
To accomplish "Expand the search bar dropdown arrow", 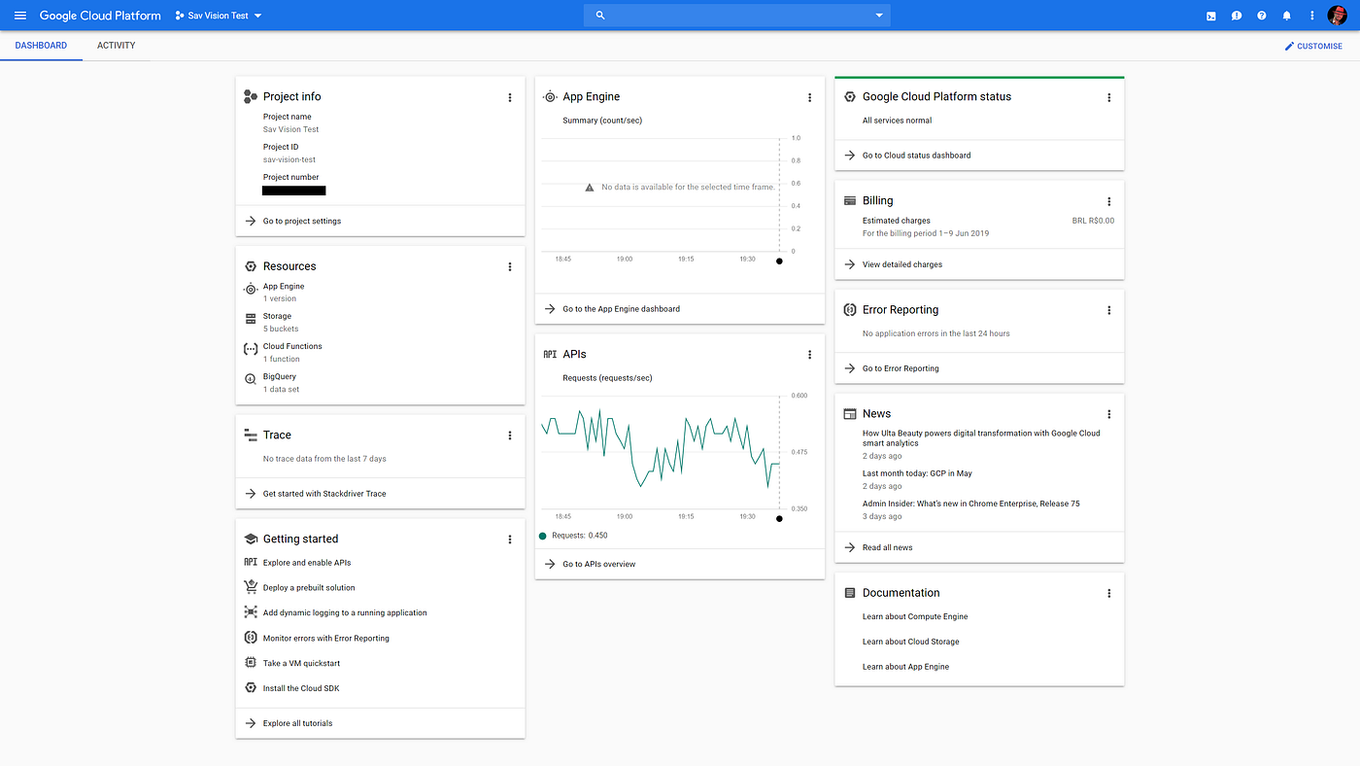I will pyautogui.click(x=879, y=16).
